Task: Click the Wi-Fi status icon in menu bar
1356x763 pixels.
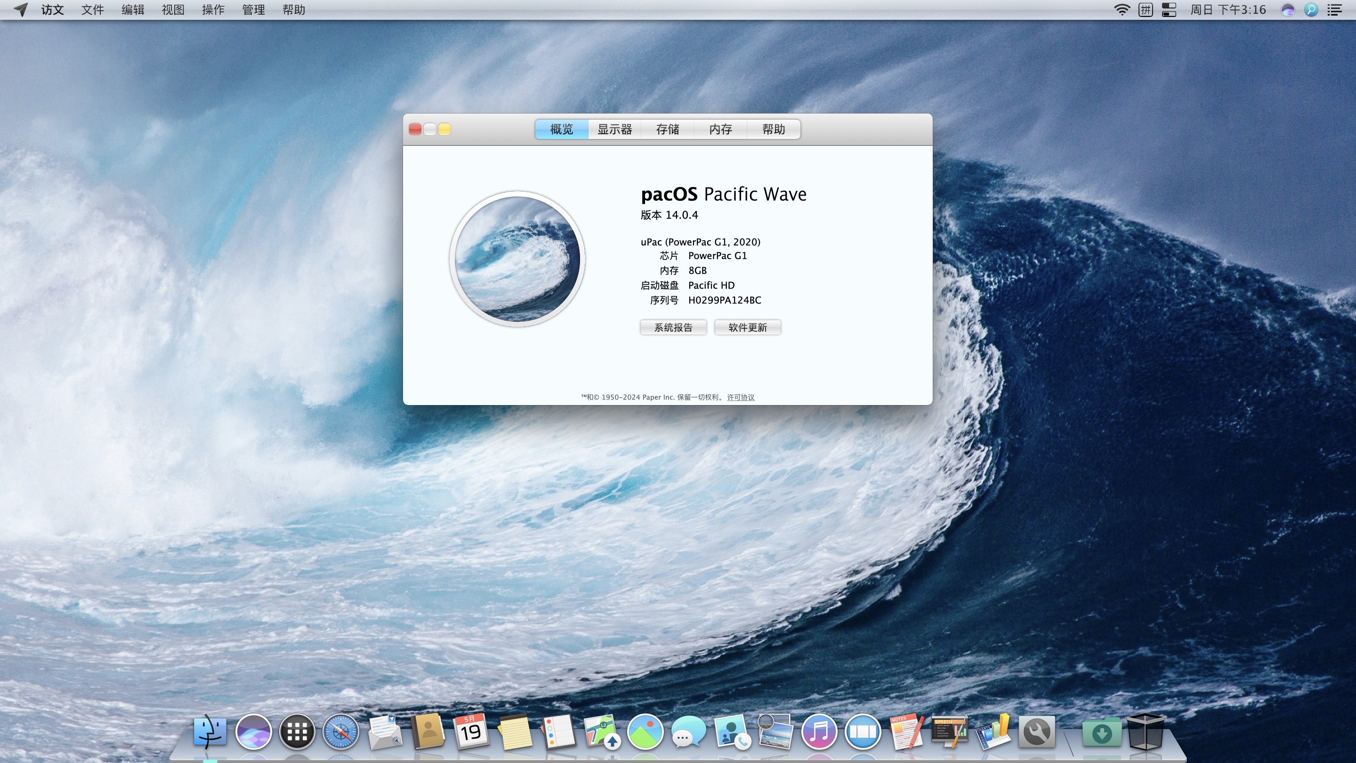Action: 1122,10
